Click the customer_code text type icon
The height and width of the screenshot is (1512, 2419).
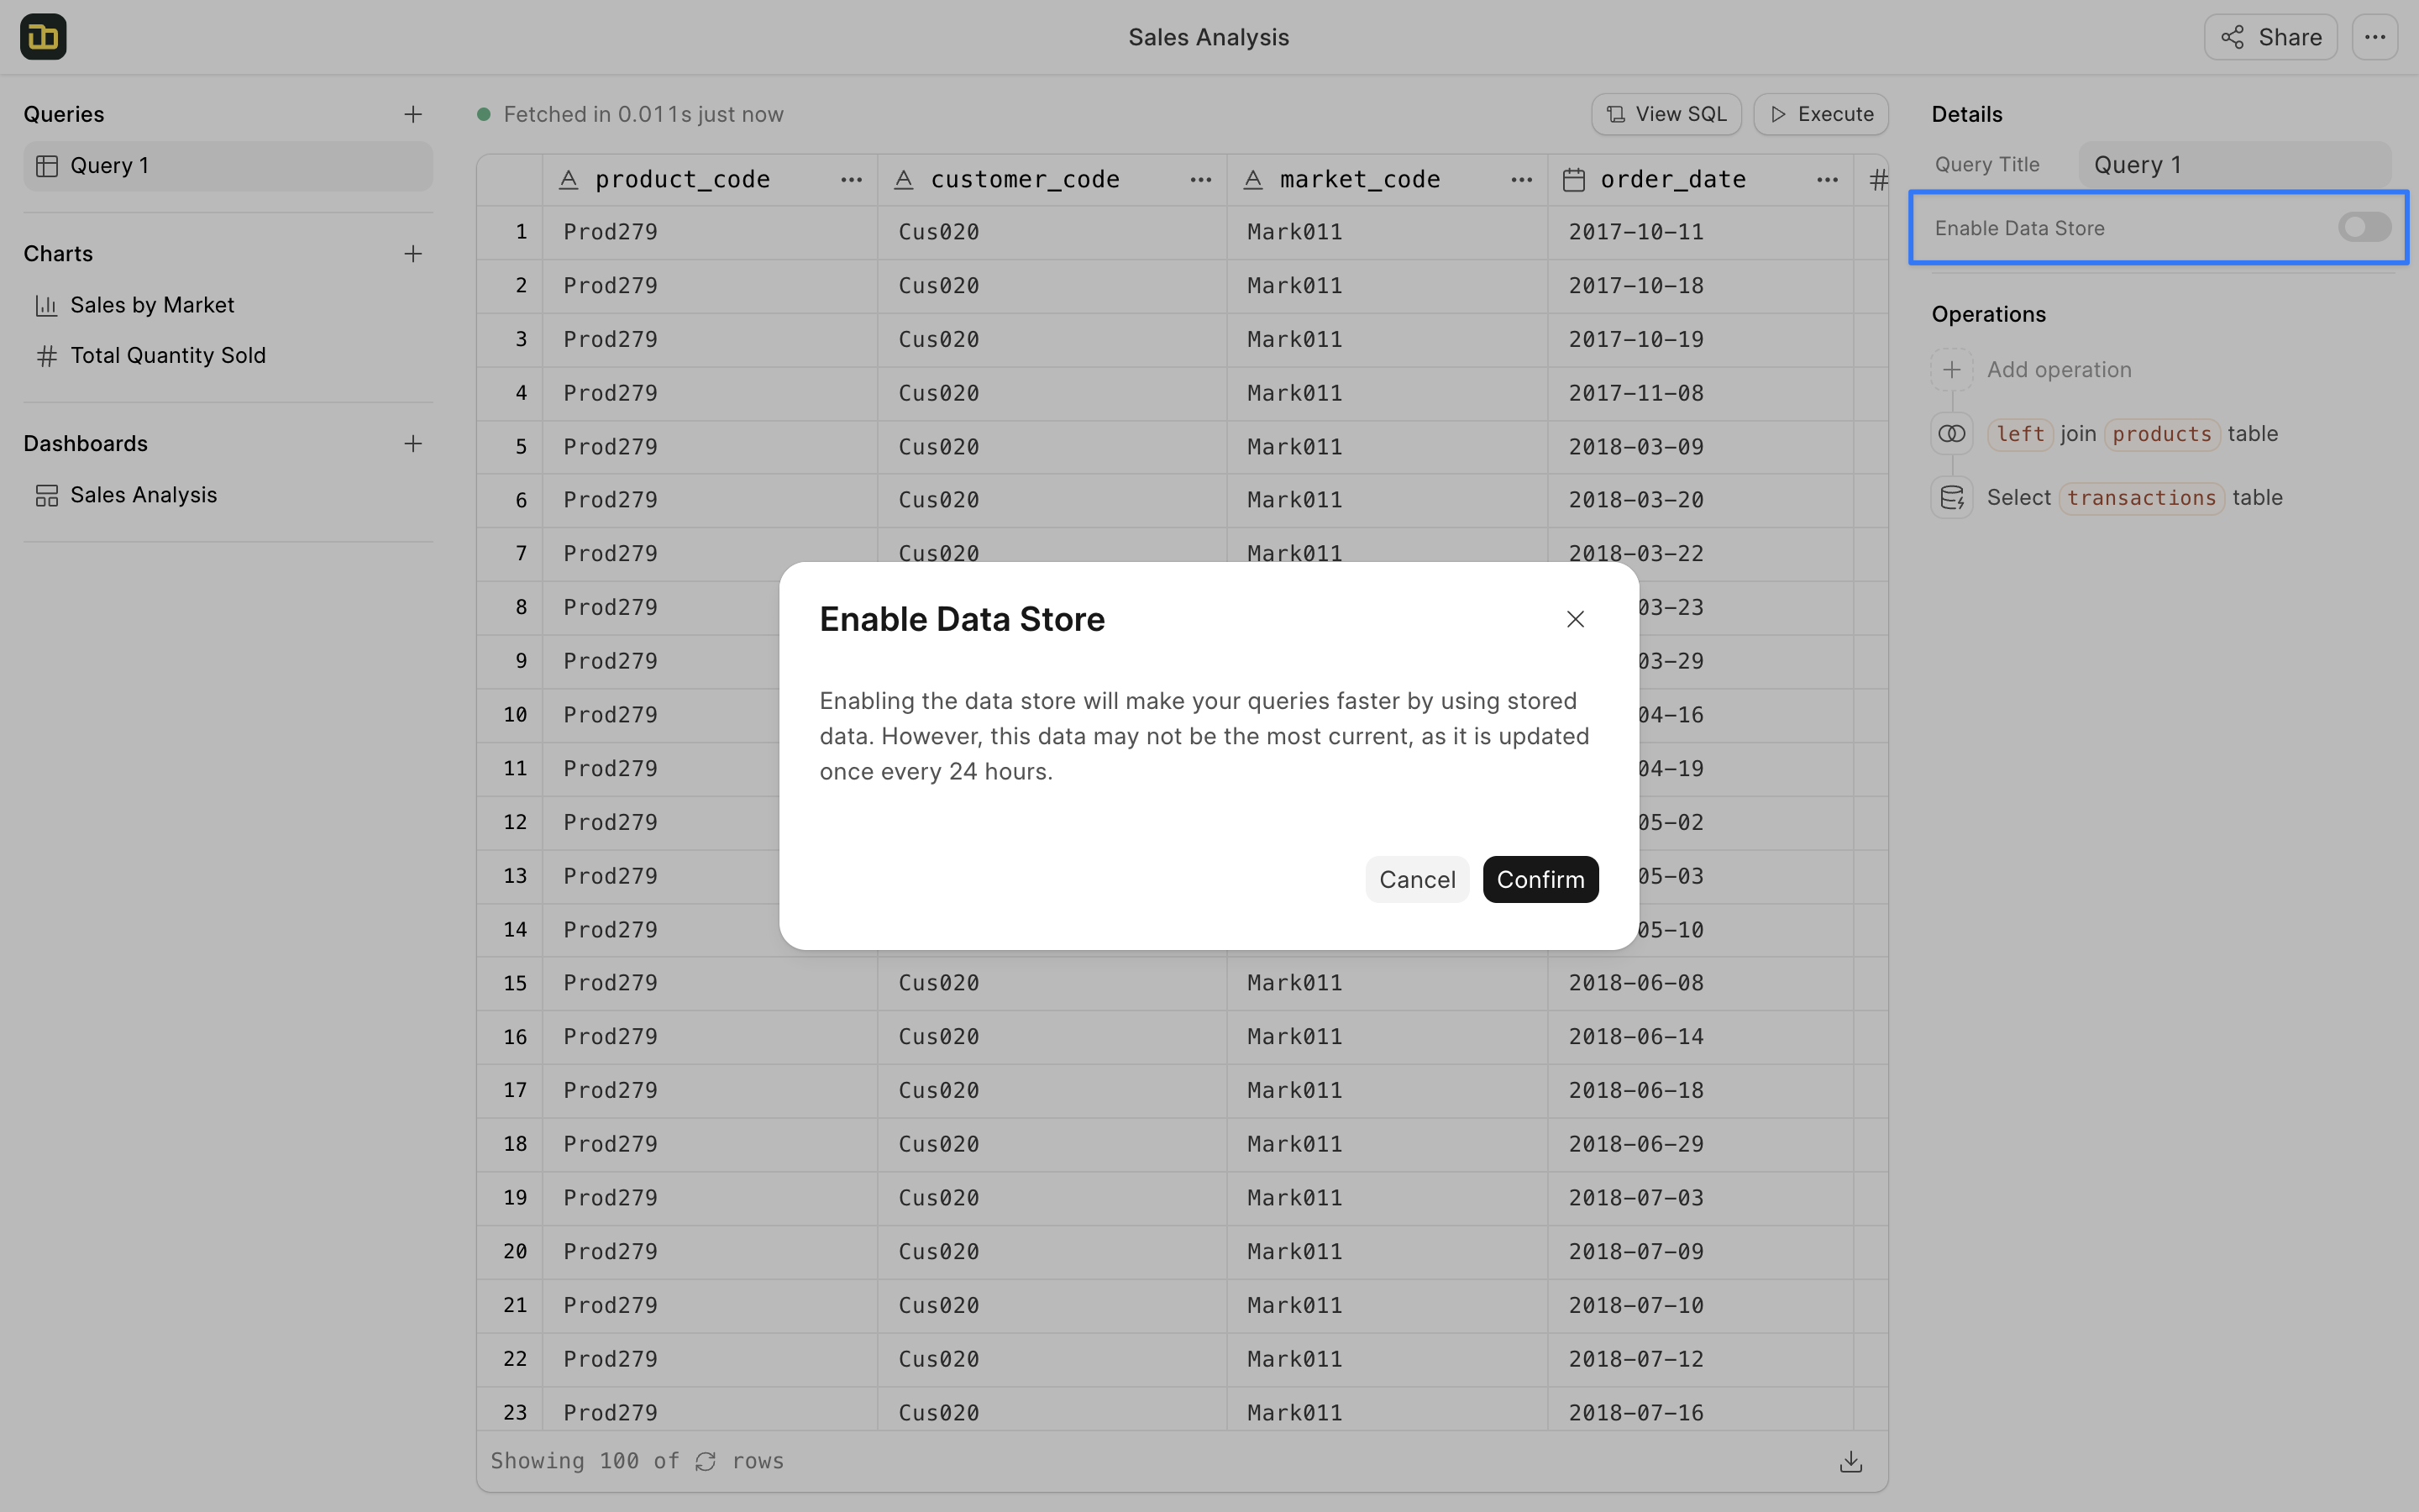[x=904, y=180]
